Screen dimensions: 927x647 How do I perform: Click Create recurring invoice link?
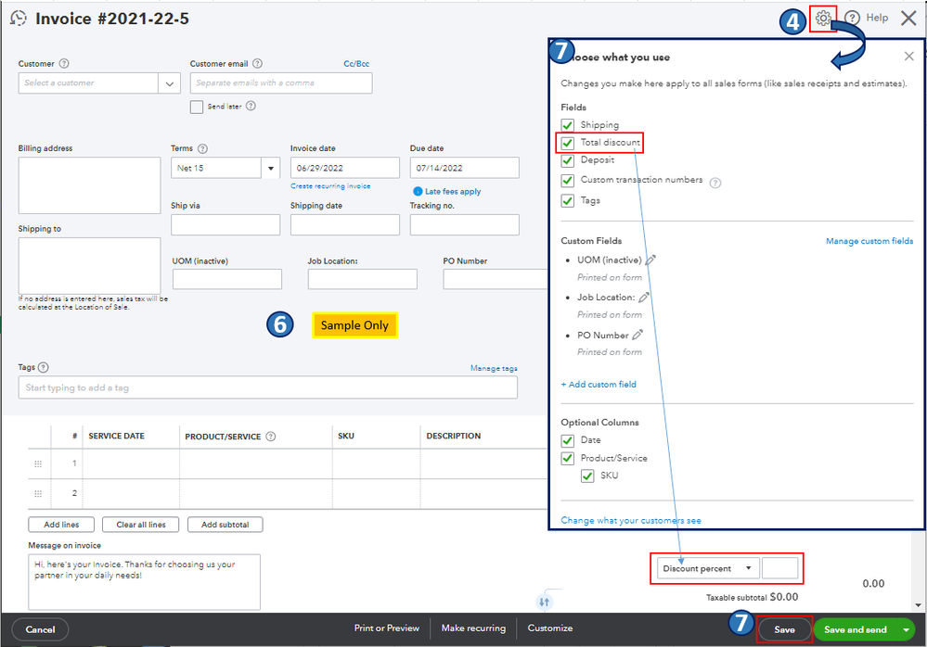[330, 186]
